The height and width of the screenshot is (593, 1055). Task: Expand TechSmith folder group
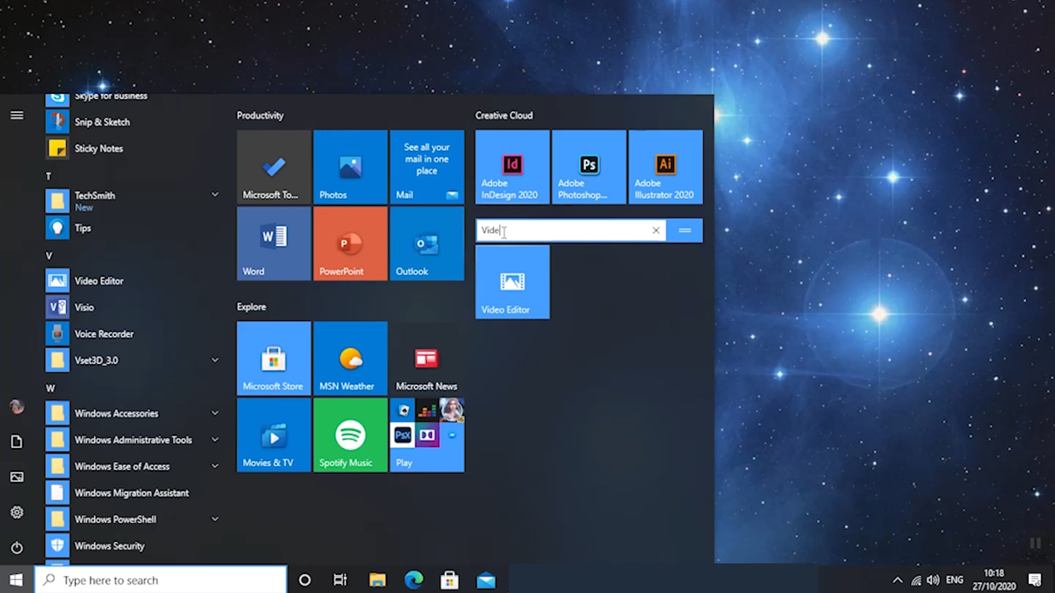tap(214, 195)
